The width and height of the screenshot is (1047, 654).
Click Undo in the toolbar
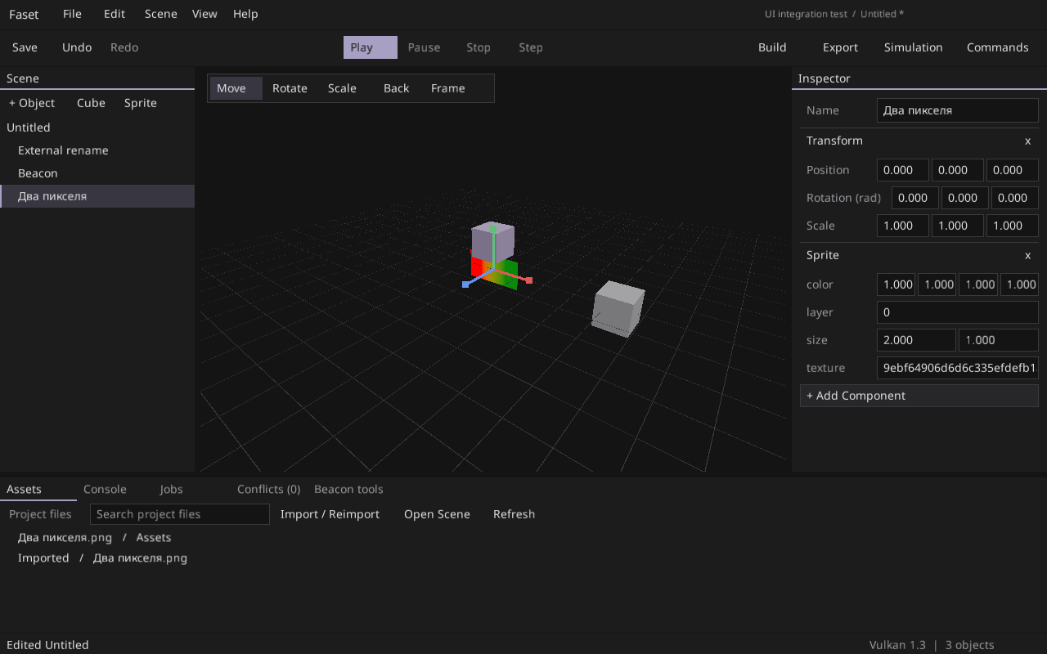coord(77,47)
